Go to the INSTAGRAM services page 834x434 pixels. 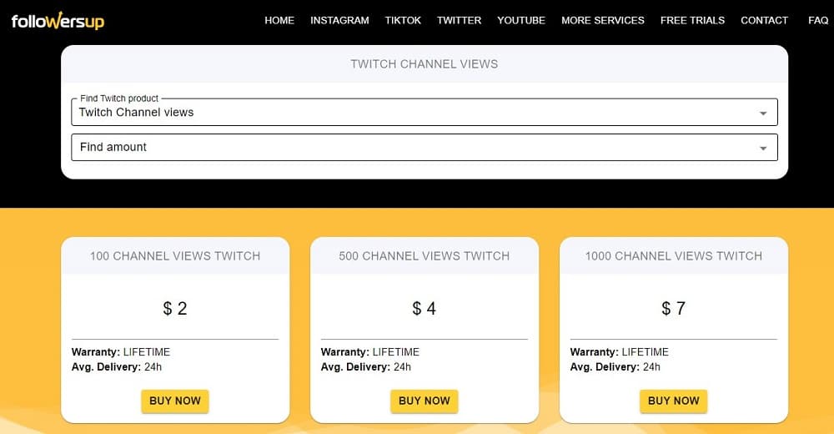(339, 20)
